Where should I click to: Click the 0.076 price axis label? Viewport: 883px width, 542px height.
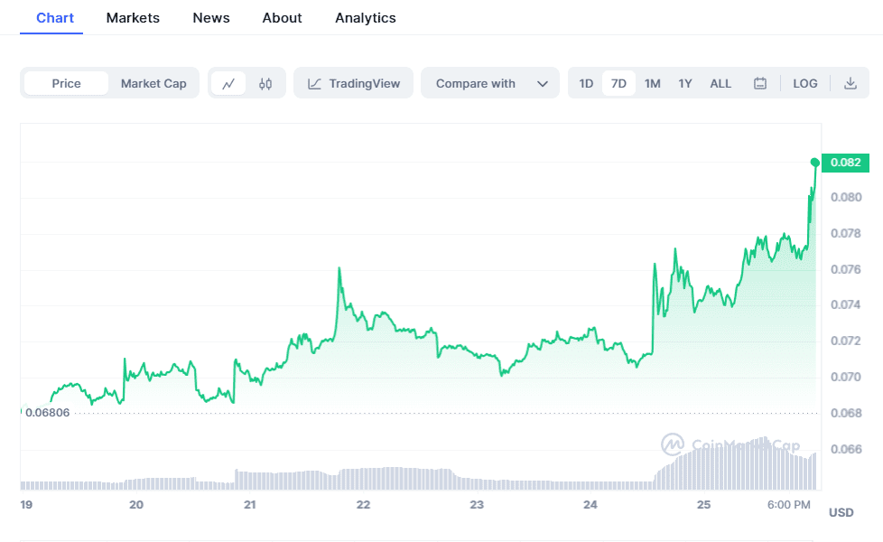tap(846, 269)
